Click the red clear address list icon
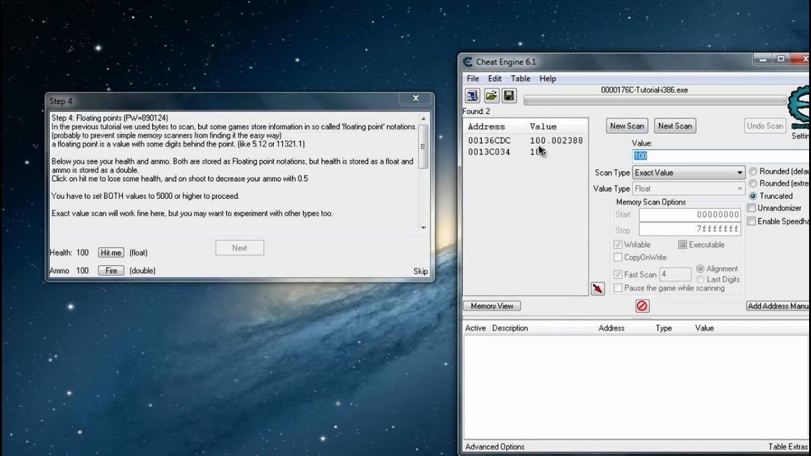The width and height of the screenshot is (811, 456). point(642,306)
